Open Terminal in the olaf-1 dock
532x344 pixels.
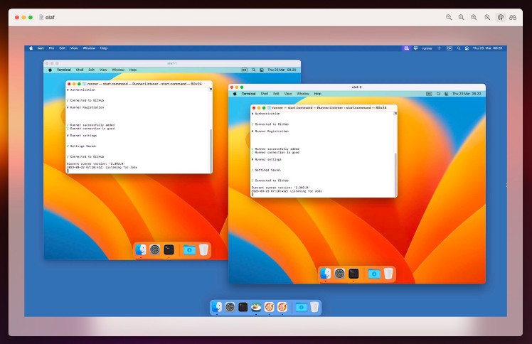click(169, 249)
